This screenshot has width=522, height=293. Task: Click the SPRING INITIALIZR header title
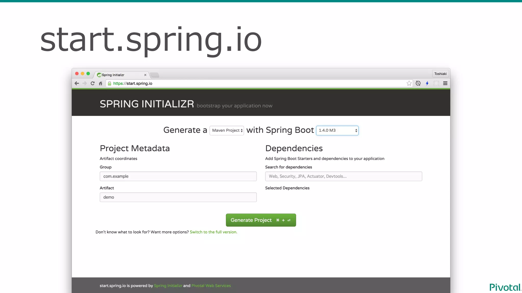pyautogui.click(x=147, y=104)
